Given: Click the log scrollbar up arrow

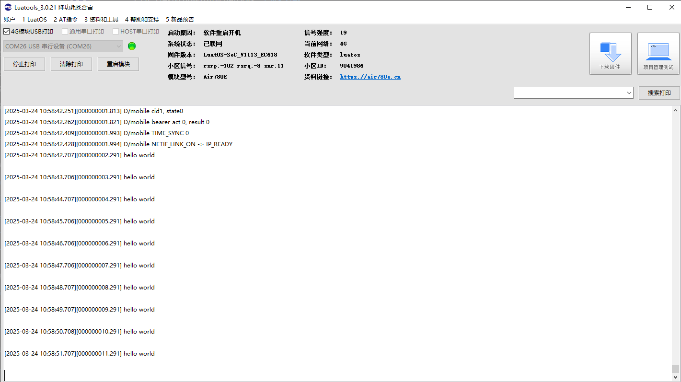Looking at the screenshot, I should pyautogui.click(x=675, y=110).
